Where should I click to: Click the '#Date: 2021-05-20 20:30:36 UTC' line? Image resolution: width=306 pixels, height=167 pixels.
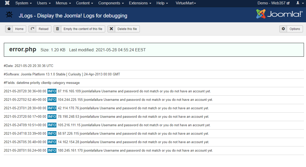tap(28, 66)
